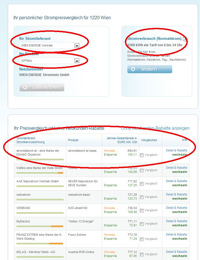
Task: Click wechseln in the KELAG row
Action: [180, 256]
